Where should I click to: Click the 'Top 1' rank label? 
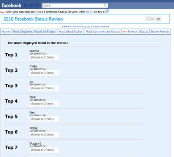coord(11,55)
